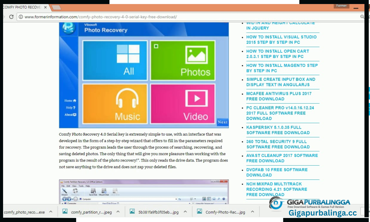Click the Comfy Partition Recovery screenshot image
The width and height of the screenshot is (370, 222).
pyautogui.click(x=144, y=192)
